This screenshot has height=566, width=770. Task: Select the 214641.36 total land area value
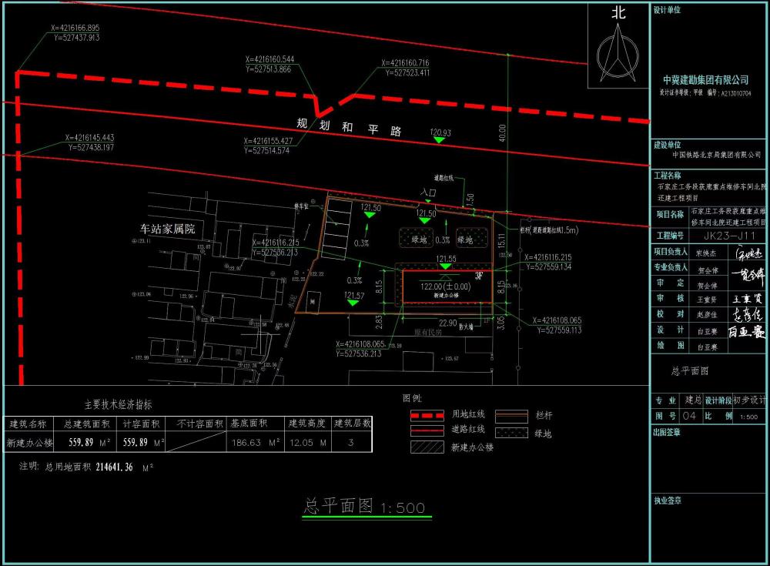(104, 467)
